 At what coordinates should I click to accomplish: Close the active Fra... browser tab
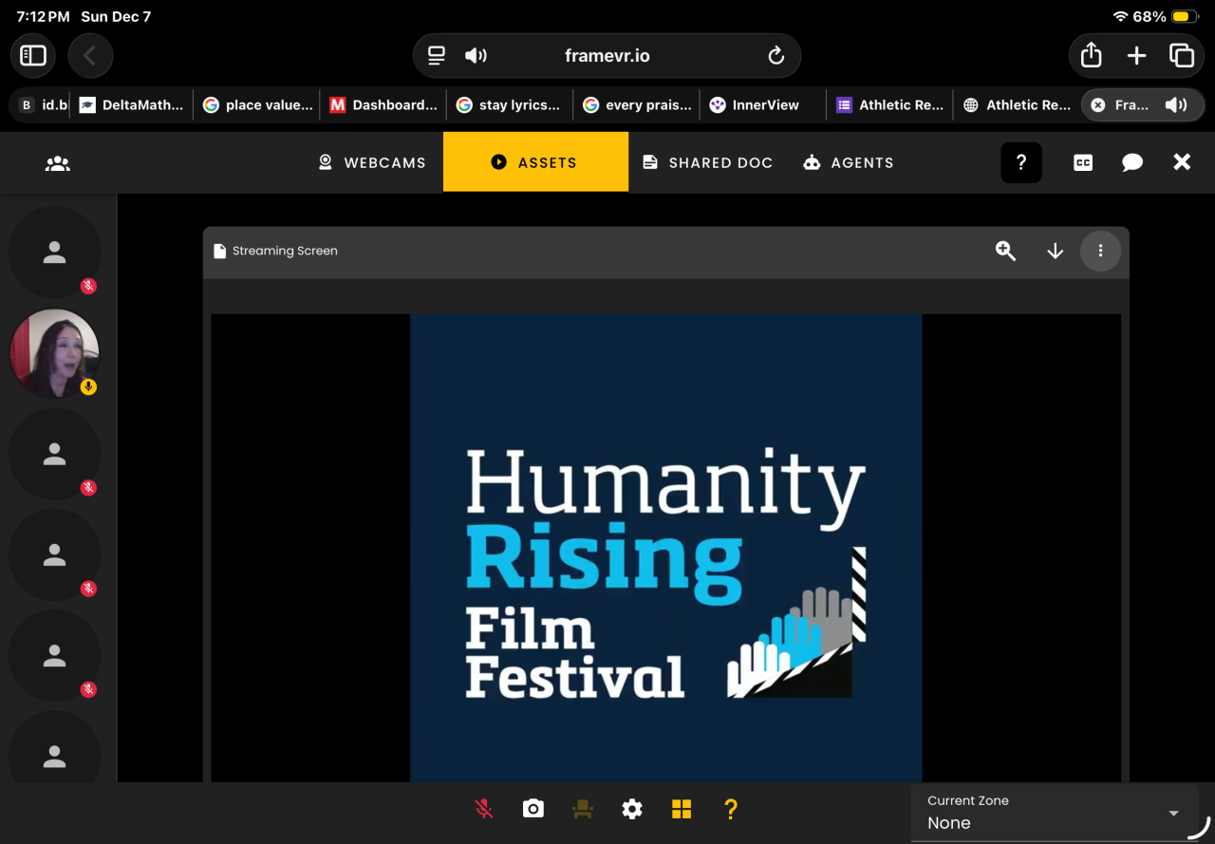tap(1097, 105)
